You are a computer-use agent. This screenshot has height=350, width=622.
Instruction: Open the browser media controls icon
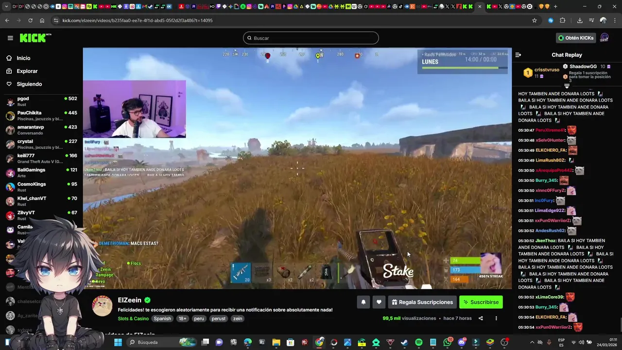pos(591,20)
